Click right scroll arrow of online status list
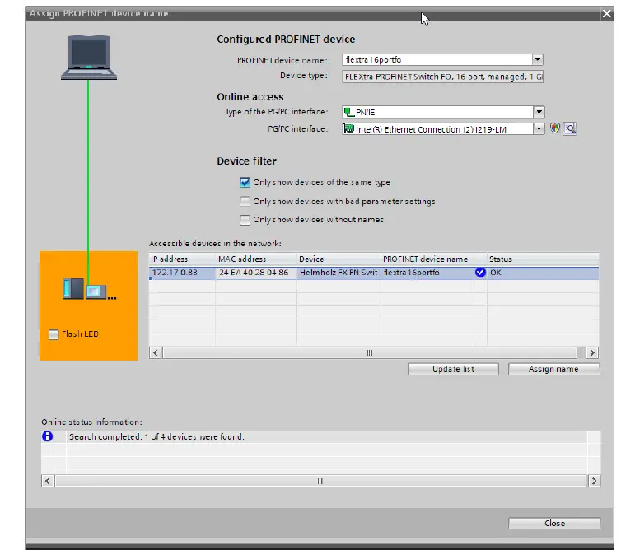 click(594, 481)
